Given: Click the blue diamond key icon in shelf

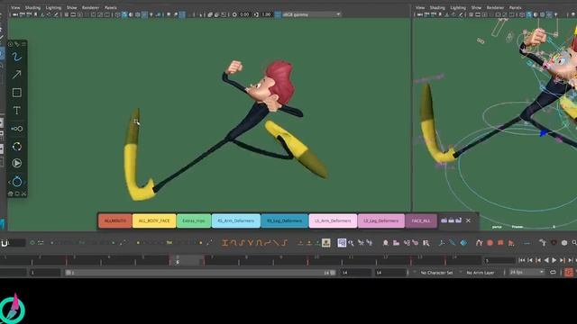Looking at the screenshot, I should tap(463, 242).
